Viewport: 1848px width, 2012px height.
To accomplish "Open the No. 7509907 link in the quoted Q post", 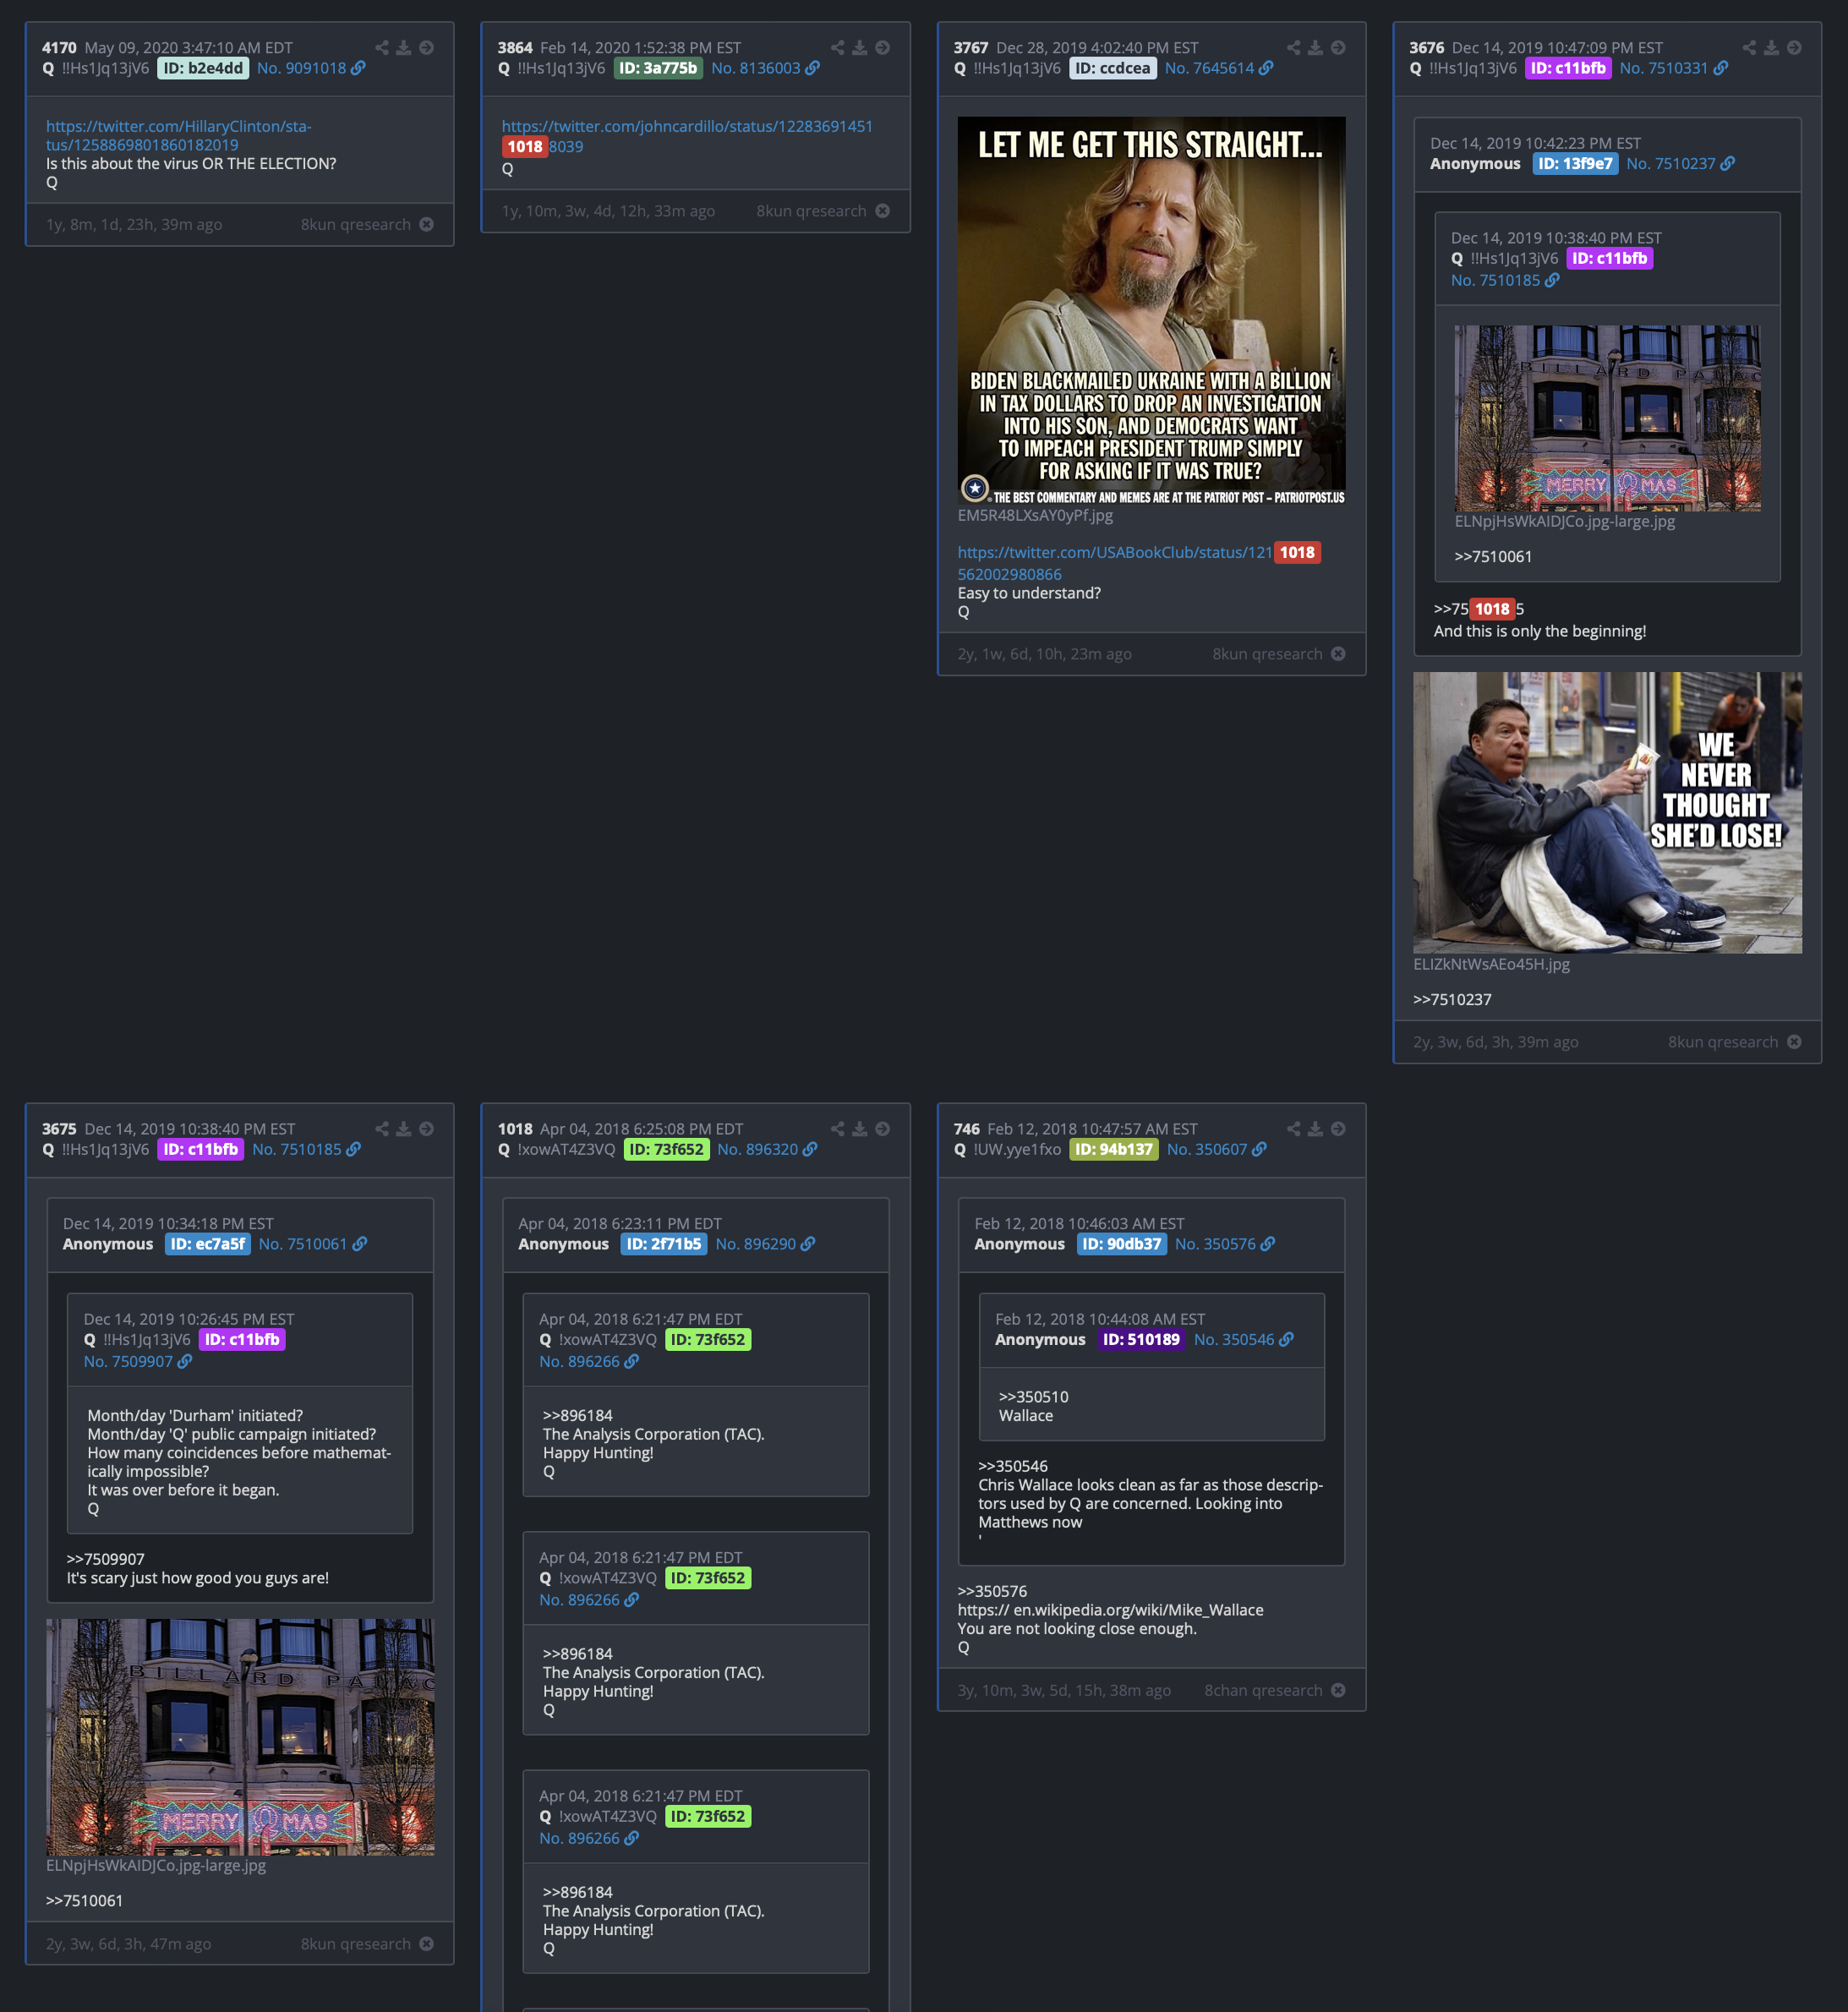I will pos(128,1361).
